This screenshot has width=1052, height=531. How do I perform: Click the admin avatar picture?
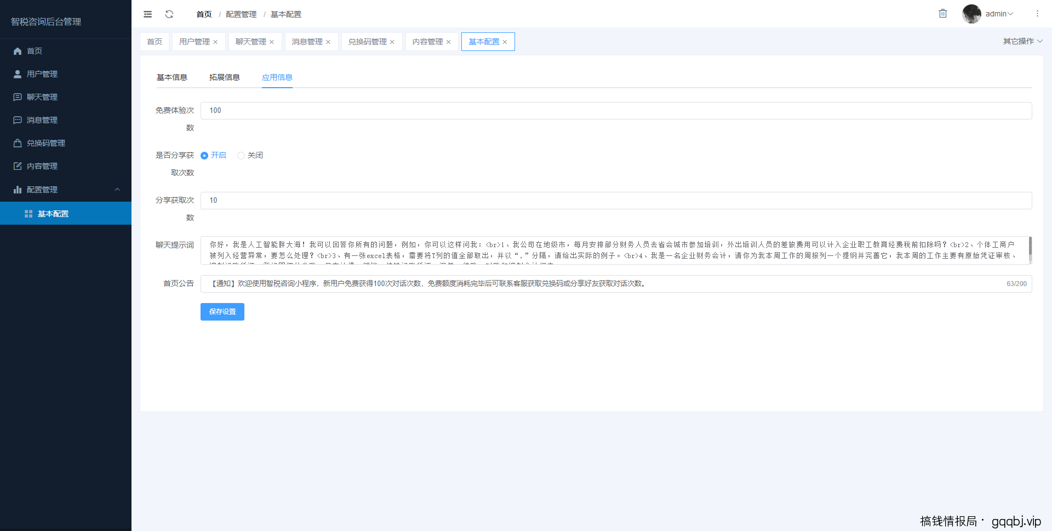click(971, 14)
